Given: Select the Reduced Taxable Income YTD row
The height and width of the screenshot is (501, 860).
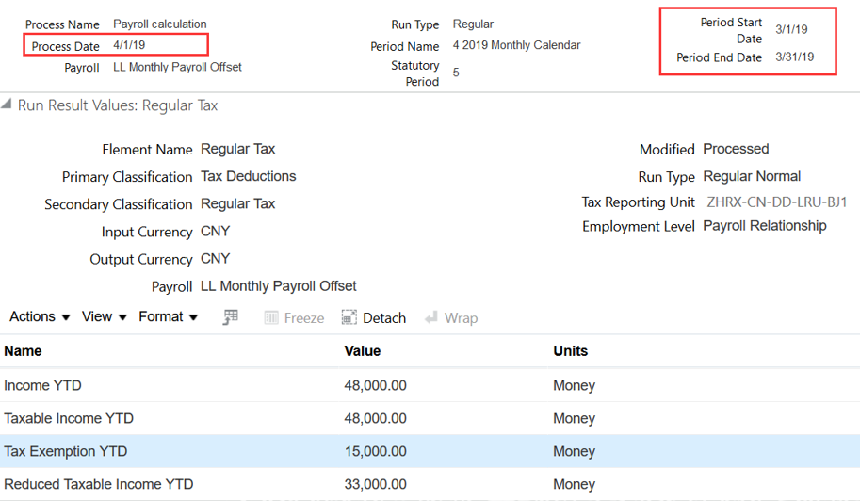Looking at the screenshot, I should (99, 484).
